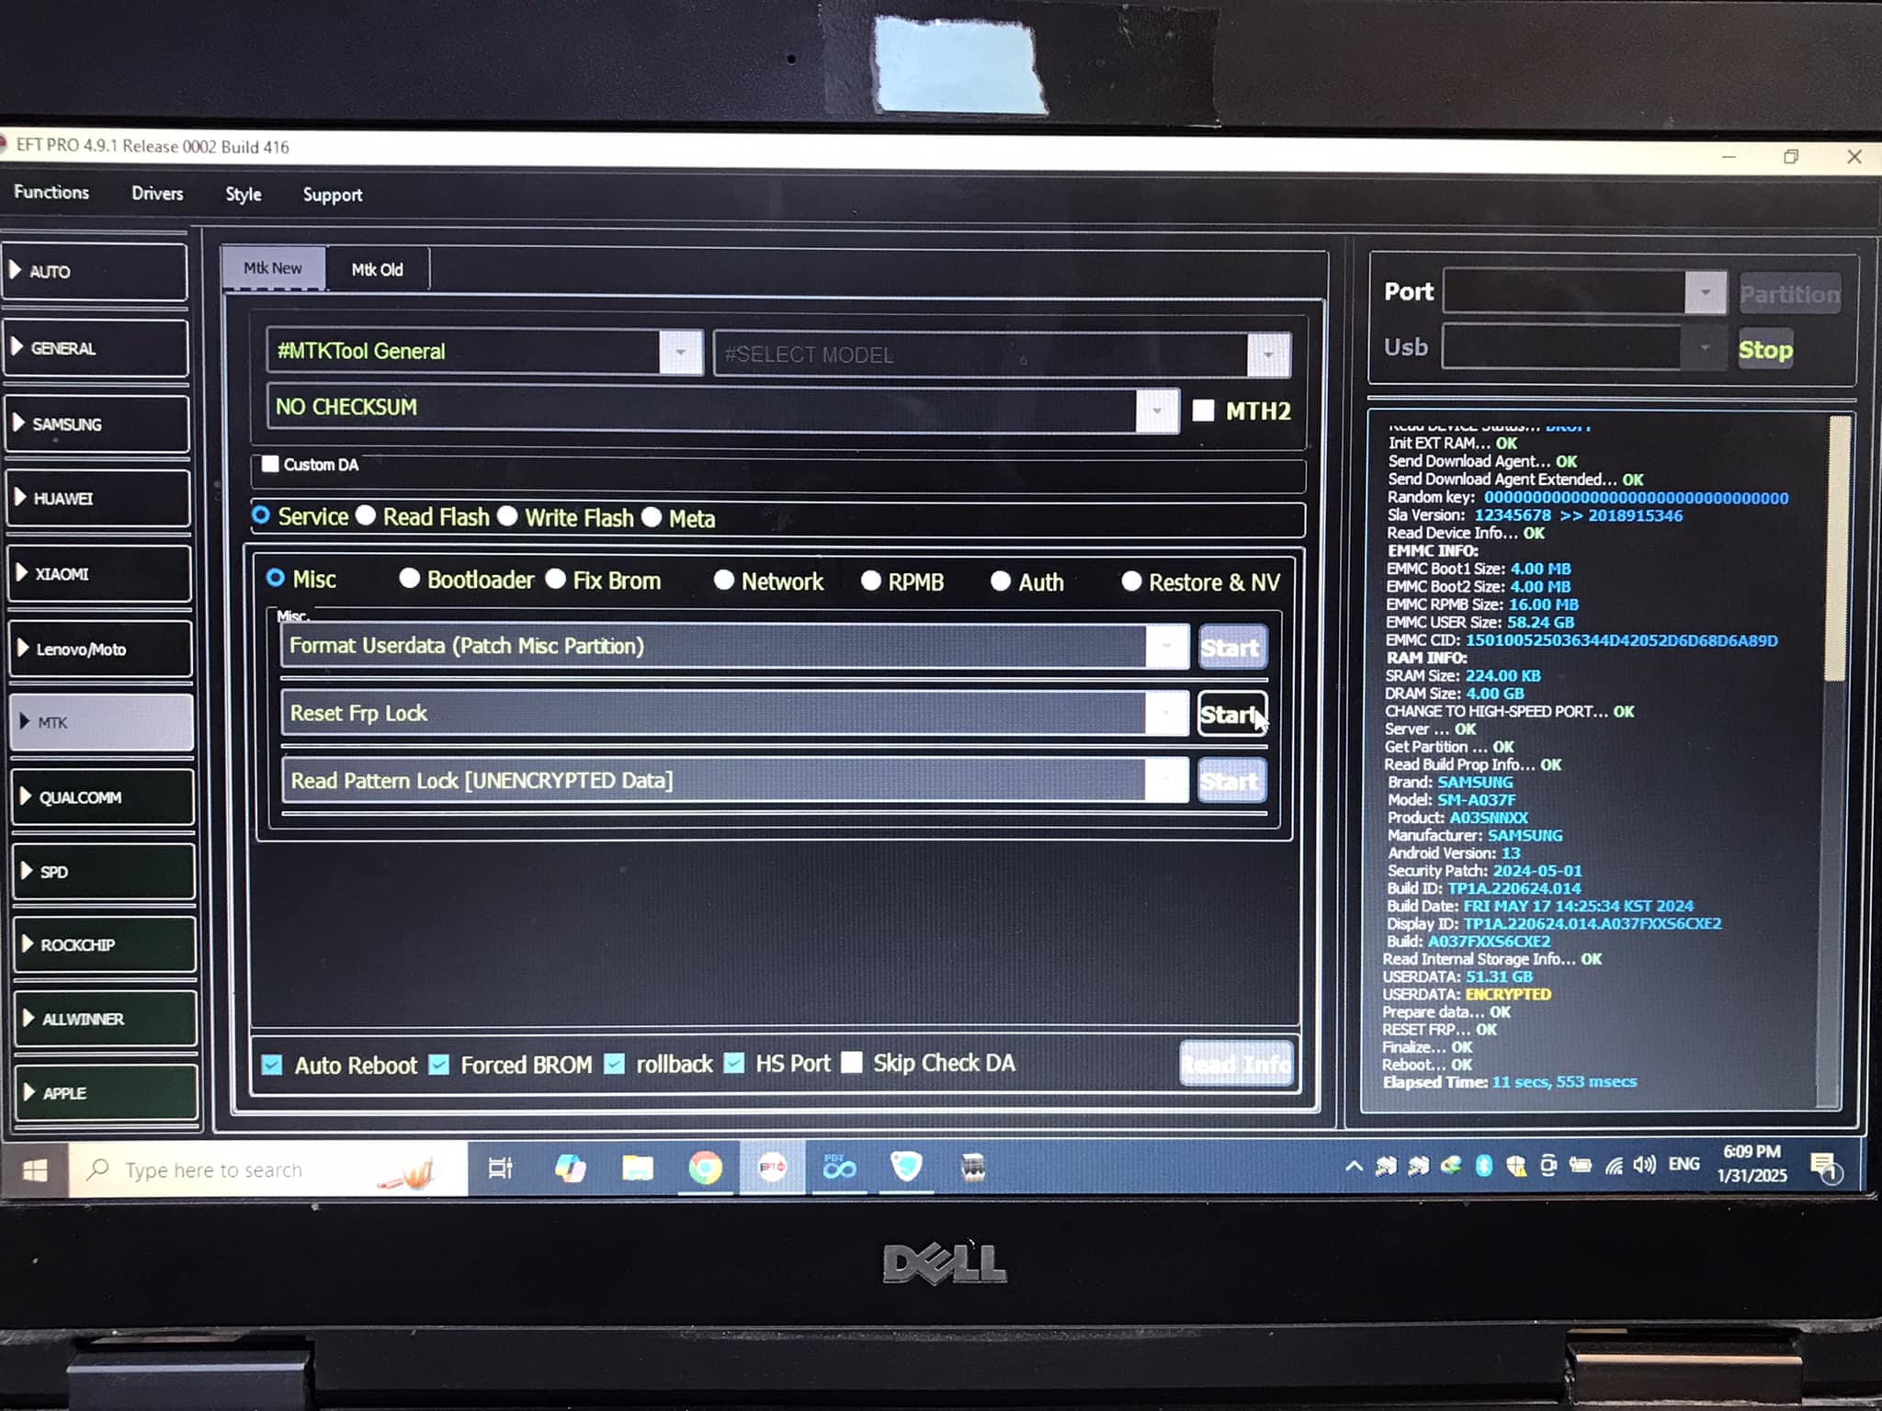This screenshot has width=1882, height=1411.
Task: Open the Functions menu
Action: (51, 192)
